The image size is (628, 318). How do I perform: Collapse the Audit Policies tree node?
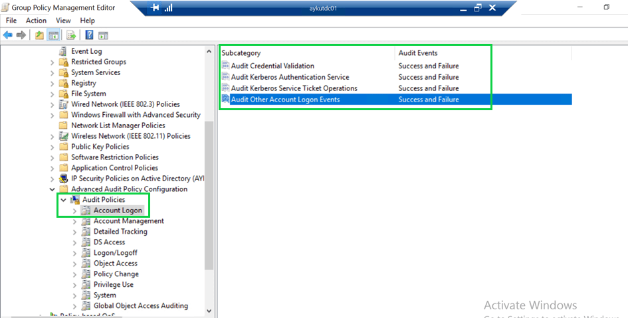(x=64, y=200)
